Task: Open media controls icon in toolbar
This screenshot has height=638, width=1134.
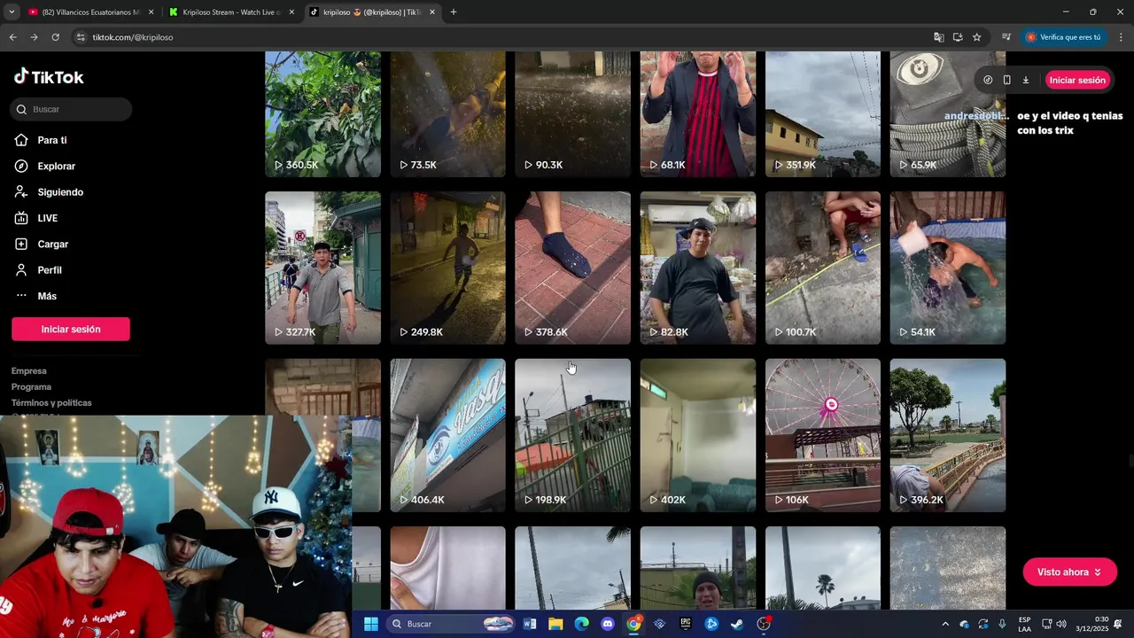Action: [1006, 37]
